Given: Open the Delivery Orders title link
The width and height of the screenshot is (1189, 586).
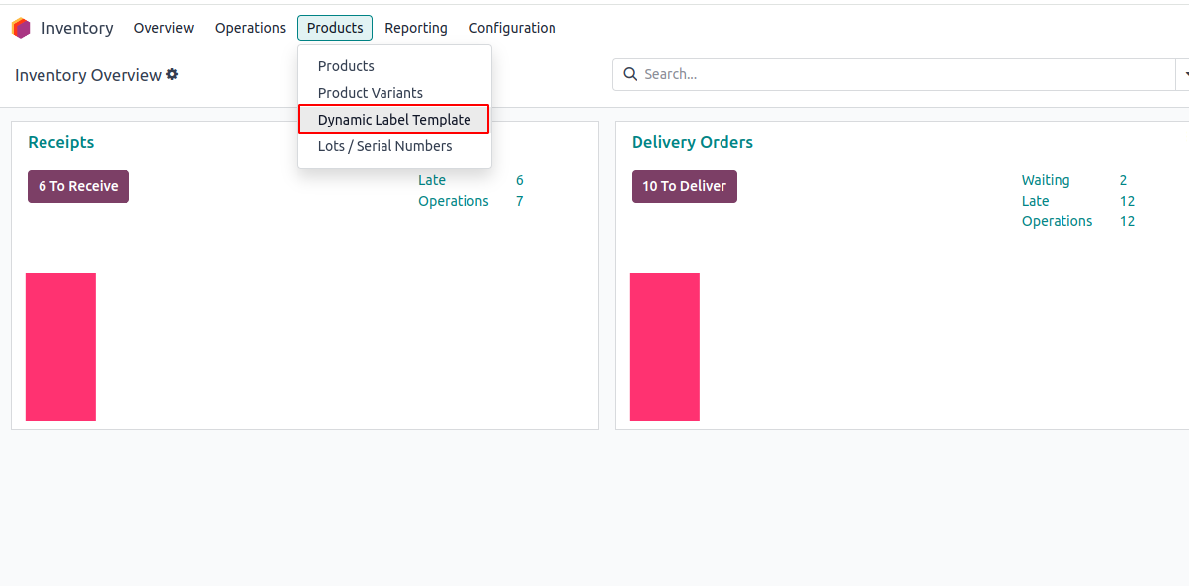Looking at the screenshot, I should 692,142.
